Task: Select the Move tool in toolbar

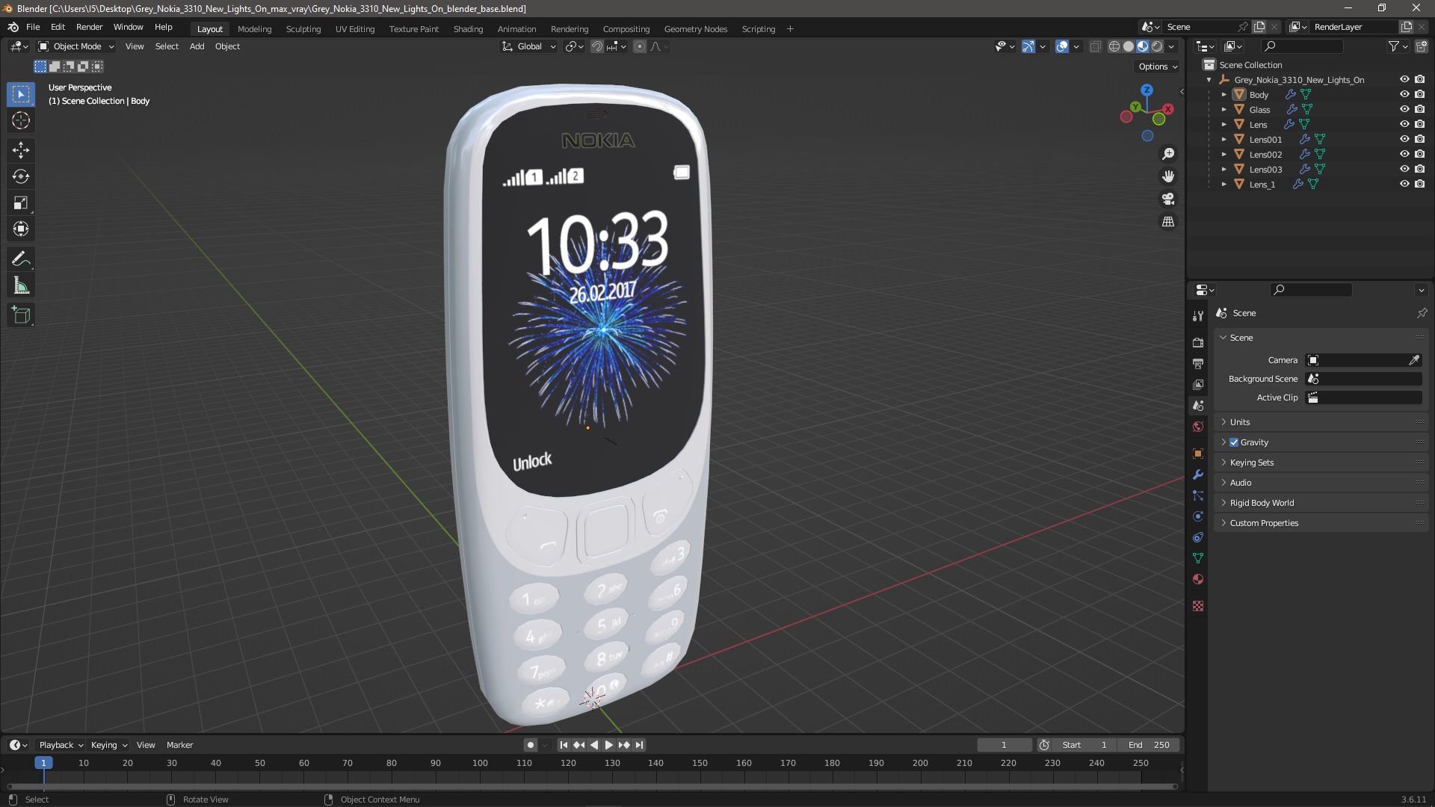Action: [x=21, y=150]
